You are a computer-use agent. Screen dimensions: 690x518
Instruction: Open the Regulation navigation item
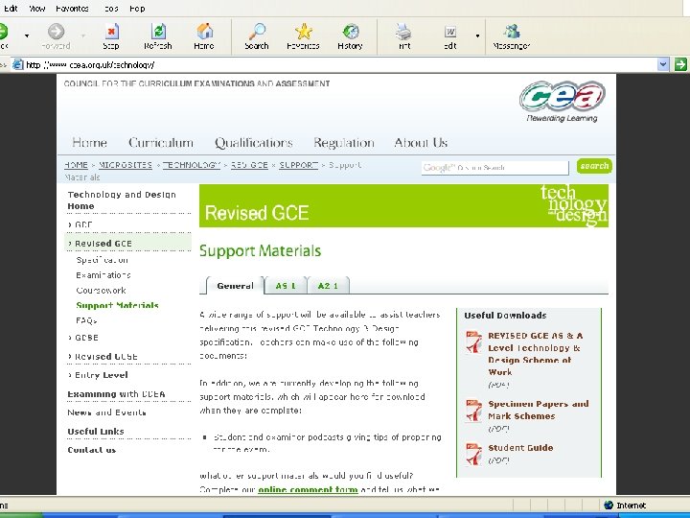(x=344, y=142)
